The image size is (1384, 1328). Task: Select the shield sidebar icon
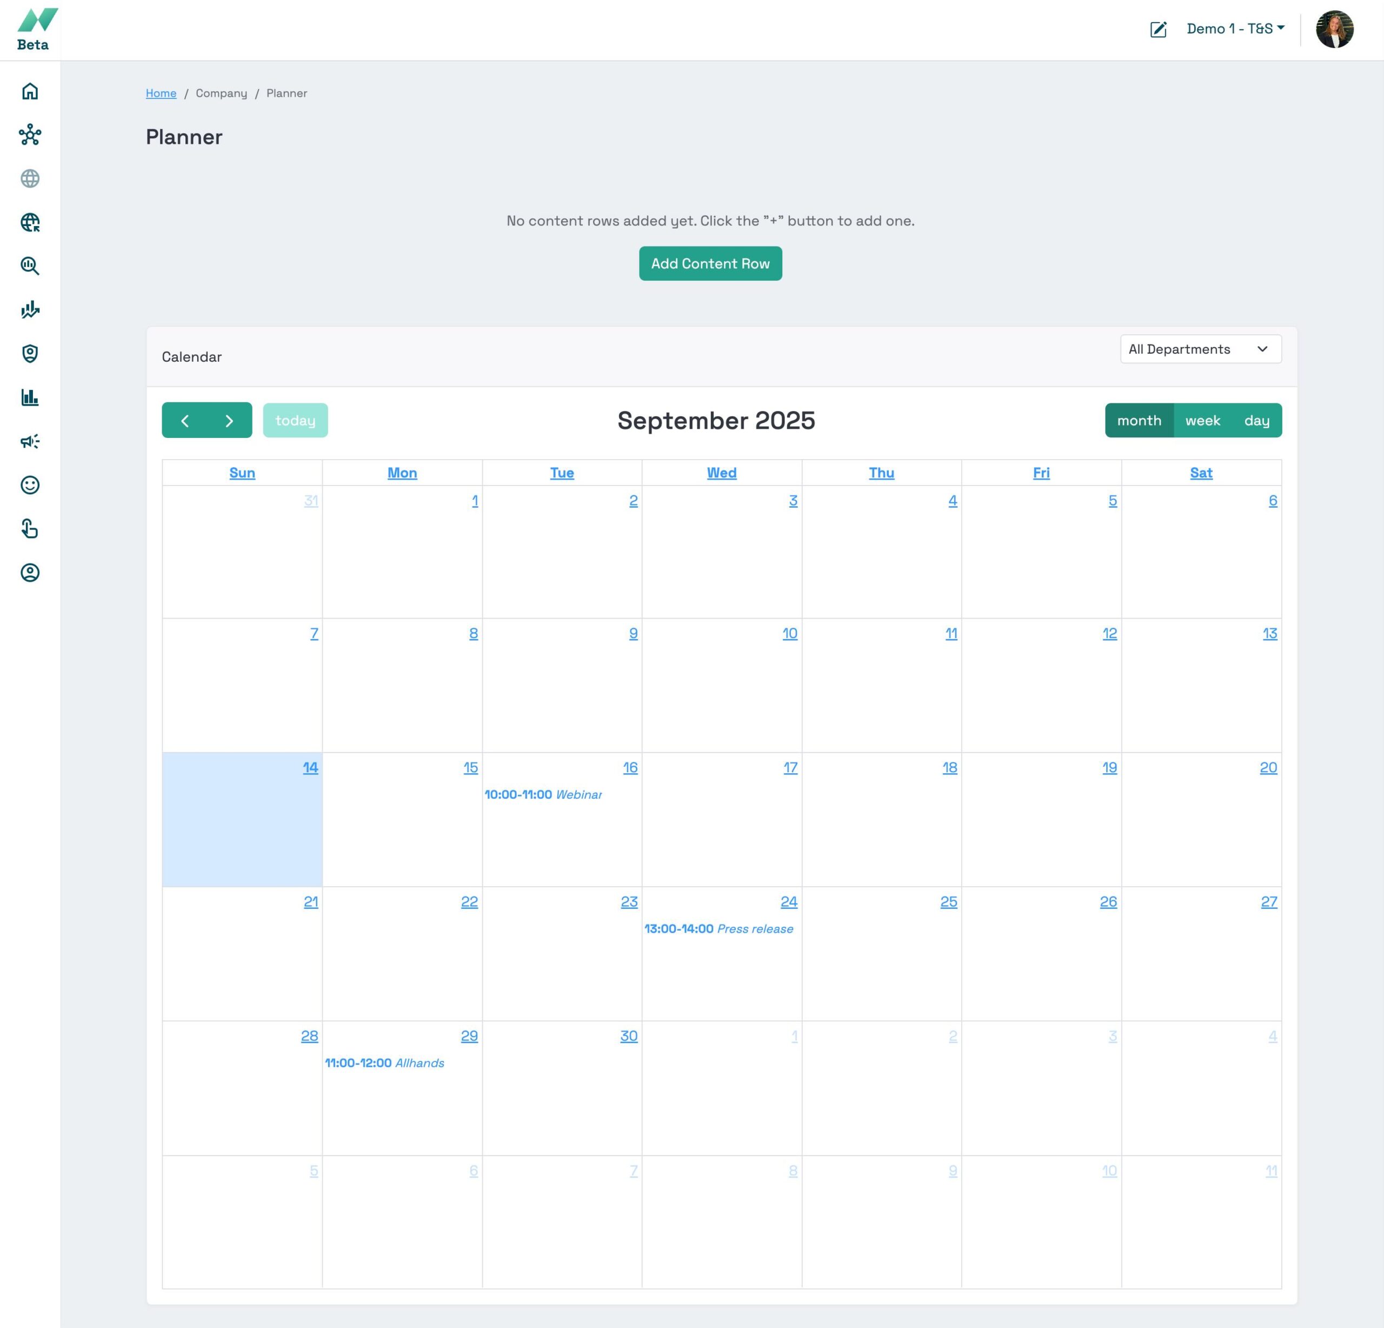click(x=30, y=353)
